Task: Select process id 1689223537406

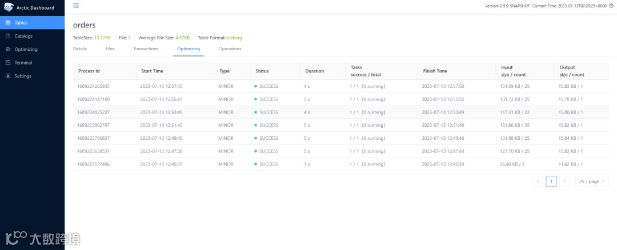Action: [93, 164]
